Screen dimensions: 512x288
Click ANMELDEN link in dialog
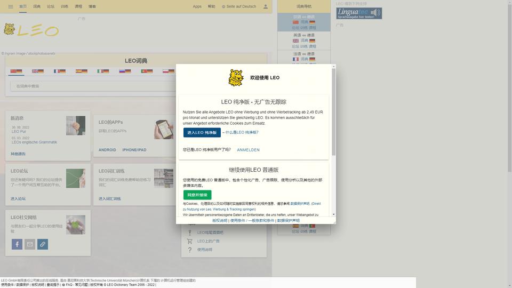point(248,150)
